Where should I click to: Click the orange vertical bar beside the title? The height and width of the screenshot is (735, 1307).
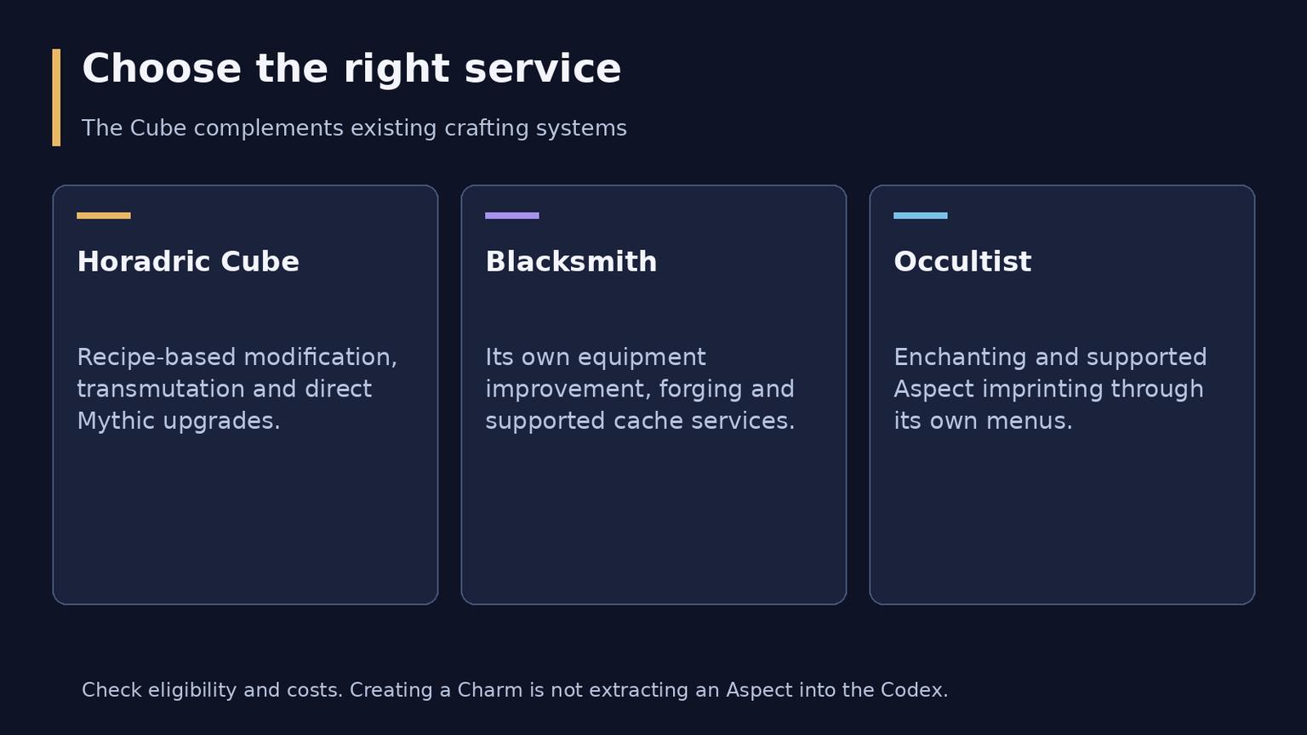click(56, 98)
